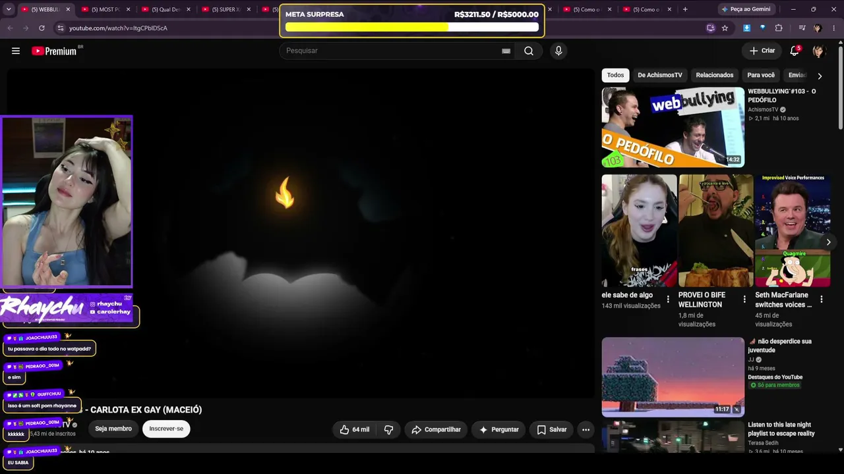
Task: Open more actions menu under the video
Action: pyautogui.click(x=586, y=430)
